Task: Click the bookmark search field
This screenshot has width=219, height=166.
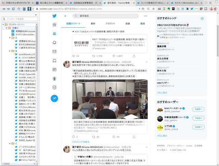Action: (20, 19)
